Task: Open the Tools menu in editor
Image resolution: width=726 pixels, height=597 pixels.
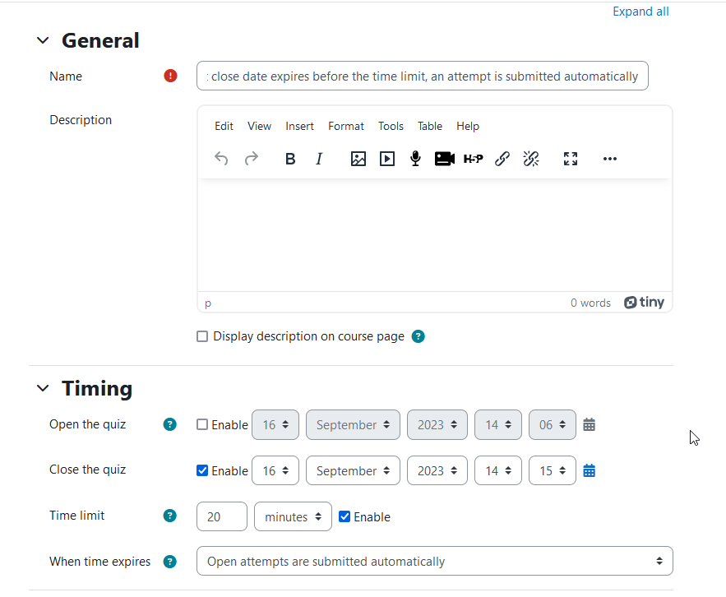Action: 391,126
